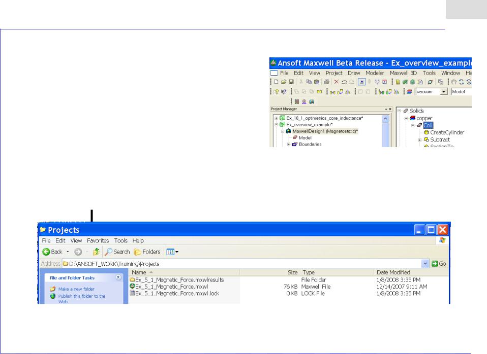Collapse Ex_overview_example project node
The width and height of the screenshot is (487, 354).
tap(276, 125)
